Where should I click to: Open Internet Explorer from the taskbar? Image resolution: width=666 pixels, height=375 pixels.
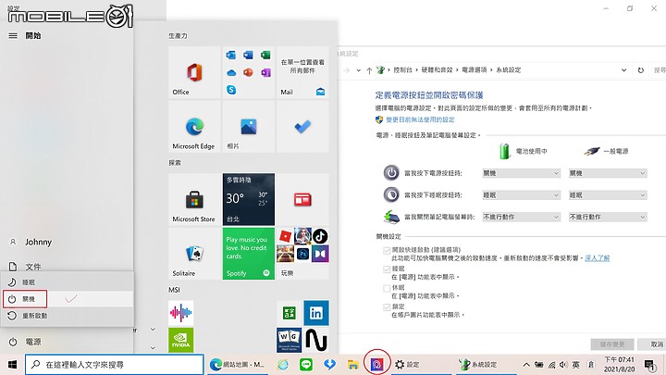pyautogui.click(x=283, y=365)
